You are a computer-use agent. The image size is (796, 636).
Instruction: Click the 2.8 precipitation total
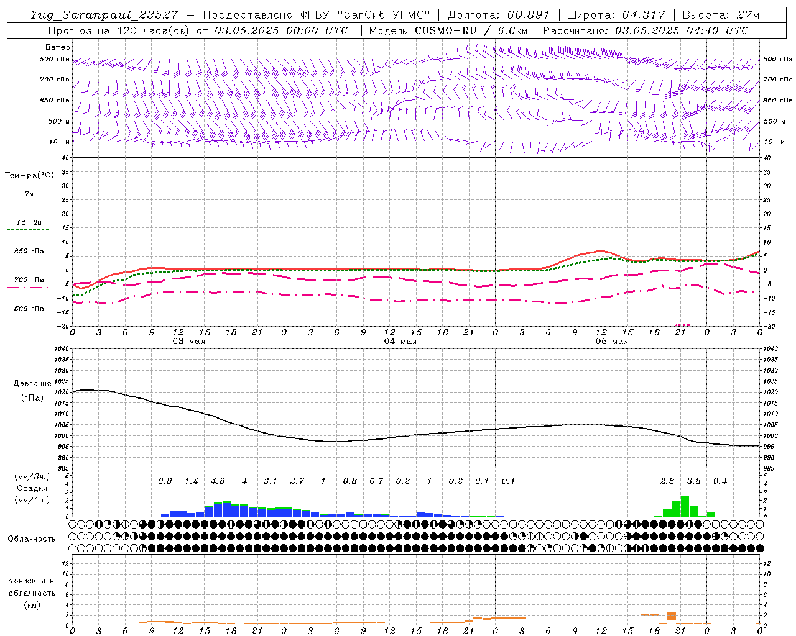pos(667,481)
